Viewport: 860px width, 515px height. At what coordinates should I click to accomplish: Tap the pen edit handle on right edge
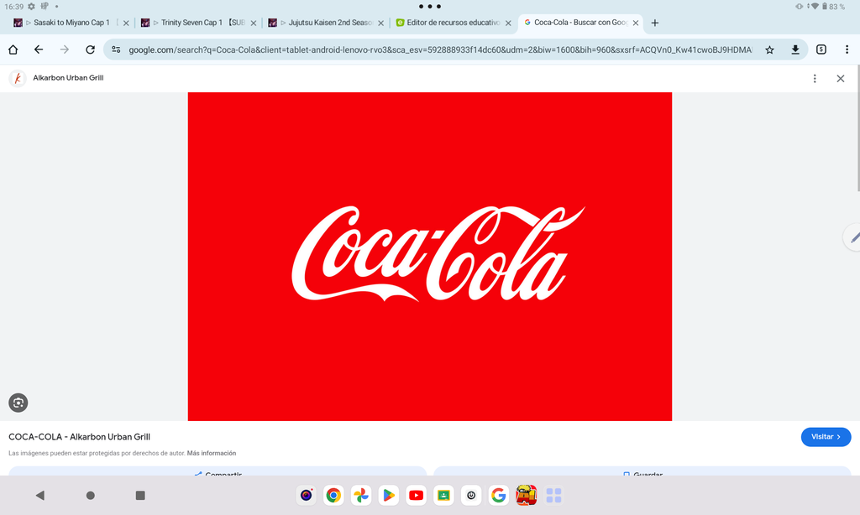(x=852, y=237)
